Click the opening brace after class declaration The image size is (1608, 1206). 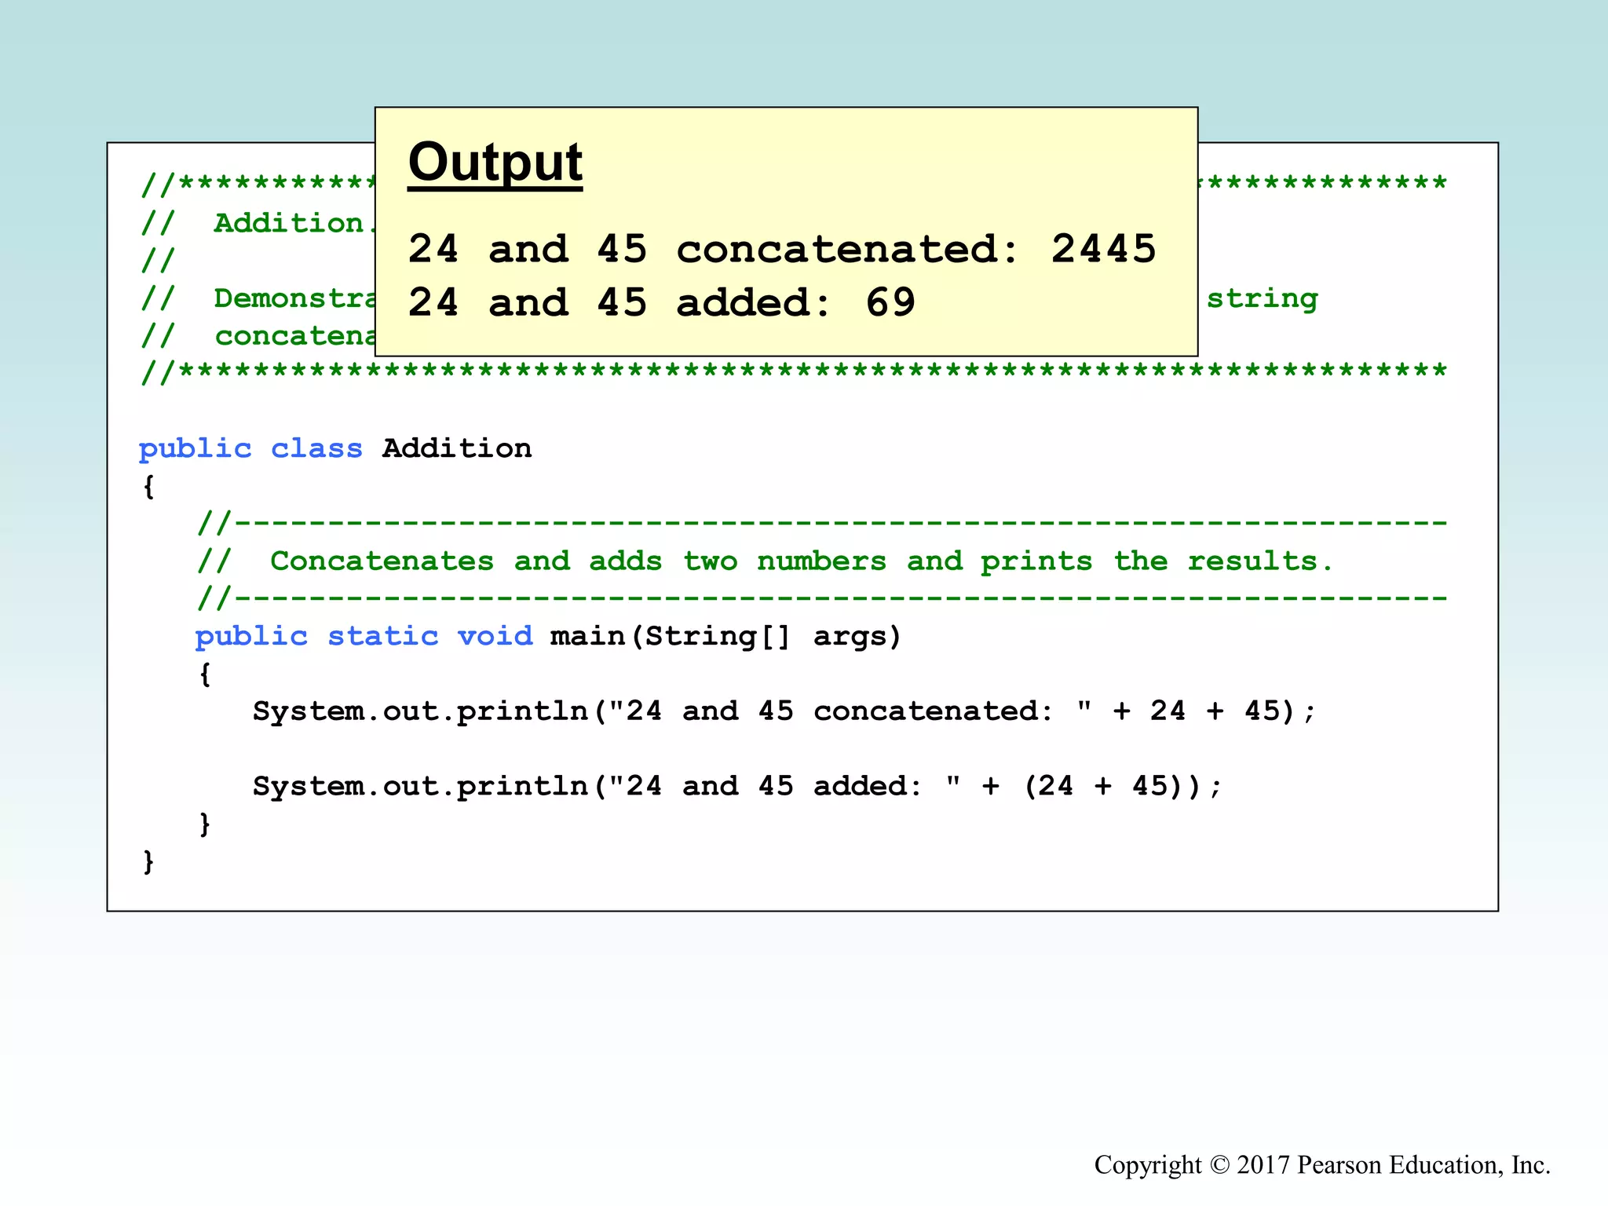(x=148, y=487)
